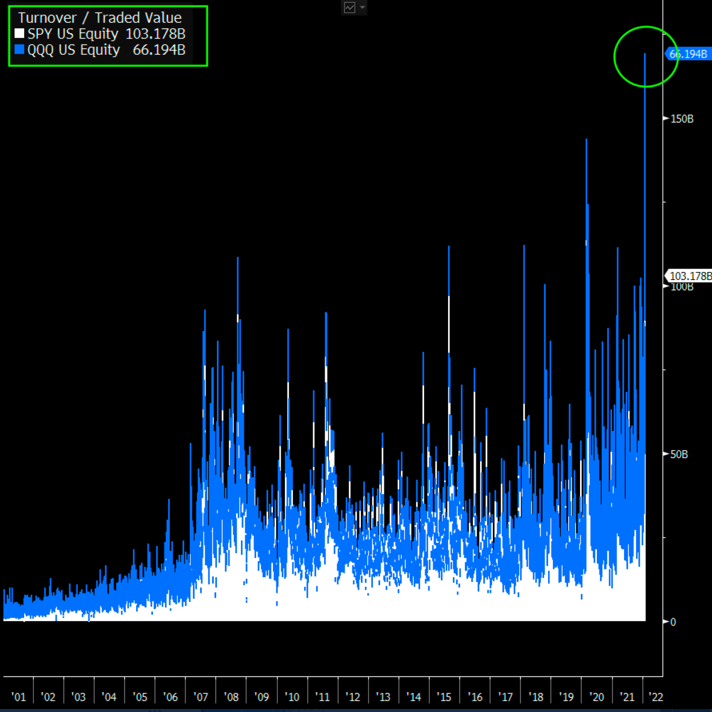The image size is (712, 712).
Task: Click the blue QQQ legend color swatch
Action: click(x=19, y=50)
